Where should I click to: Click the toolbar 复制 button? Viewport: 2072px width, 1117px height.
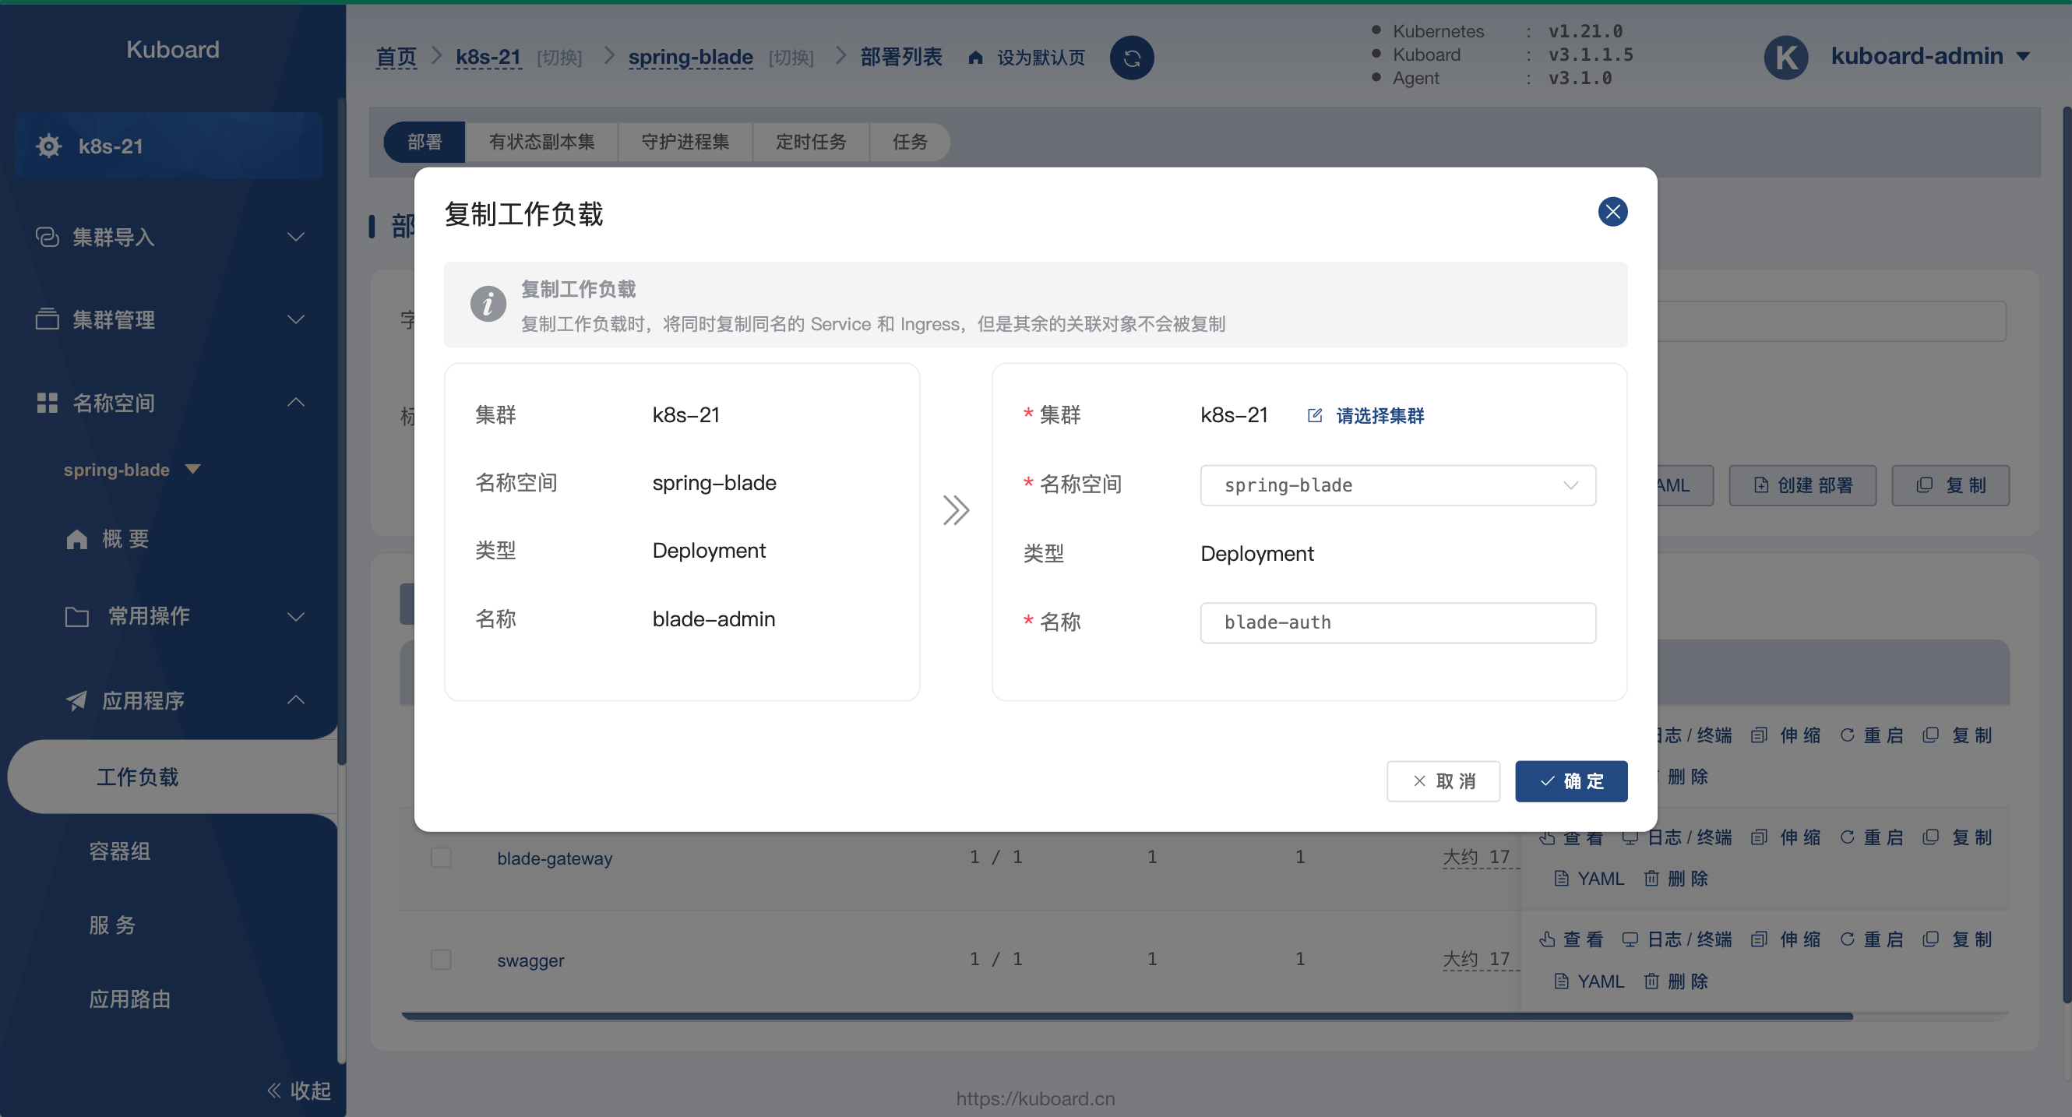coord(1950,485)
